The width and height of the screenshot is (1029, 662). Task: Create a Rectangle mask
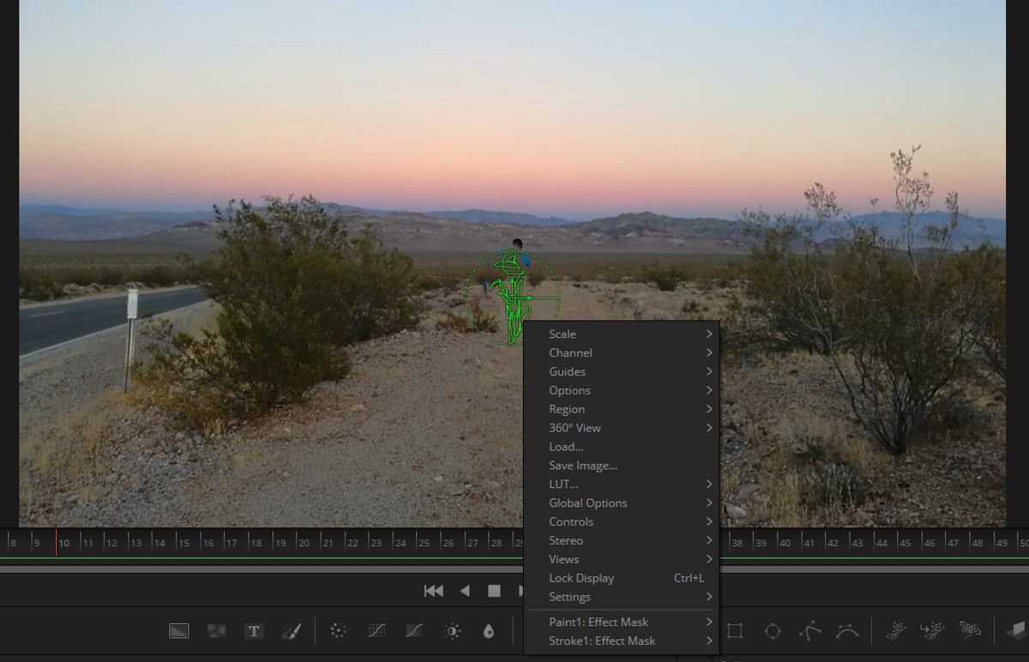point(736,630)
